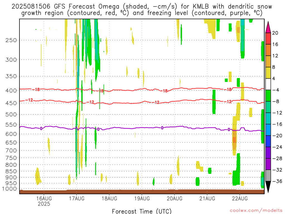Click the 1000 pressure level label
Viewport: 285px width, 214px height.
click(9, 189)
